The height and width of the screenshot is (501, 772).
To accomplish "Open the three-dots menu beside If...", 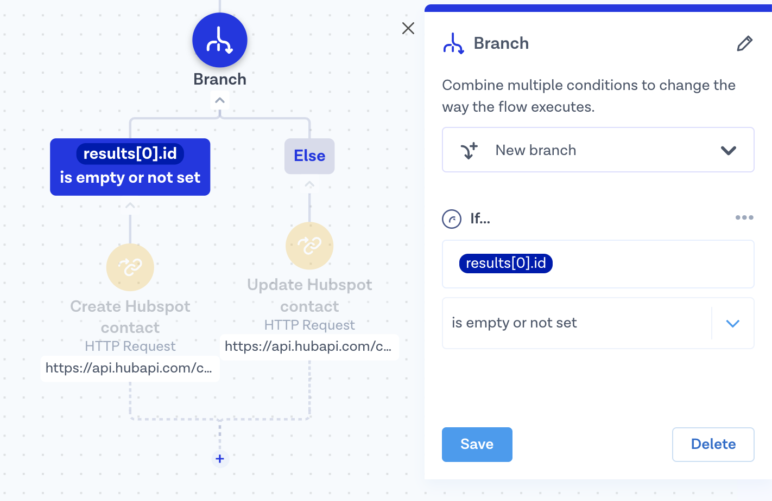I will point(744,217).
